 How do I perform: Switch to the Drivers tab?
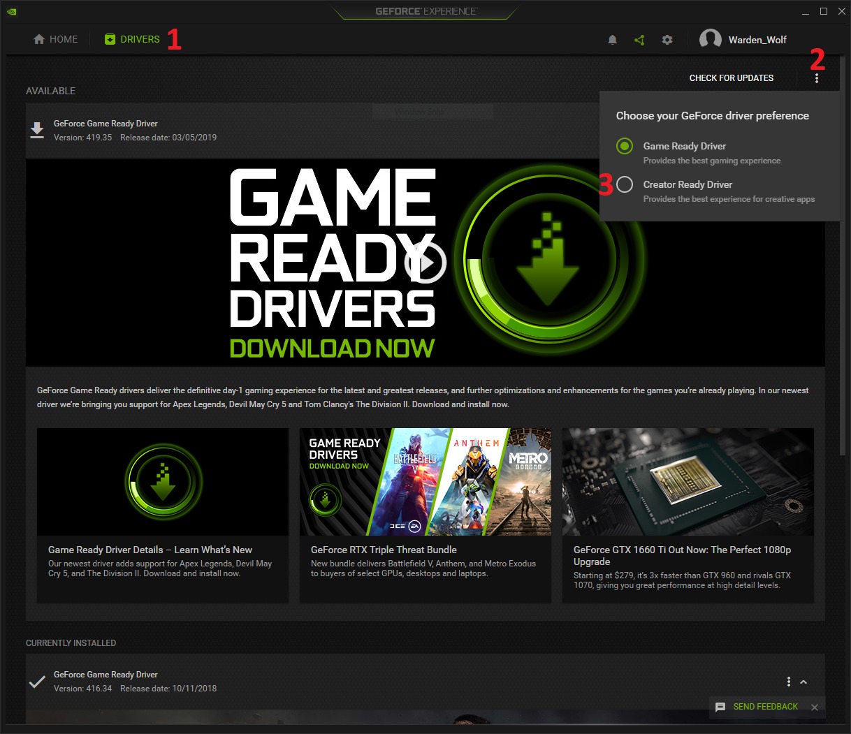click(x=132, y=39)
